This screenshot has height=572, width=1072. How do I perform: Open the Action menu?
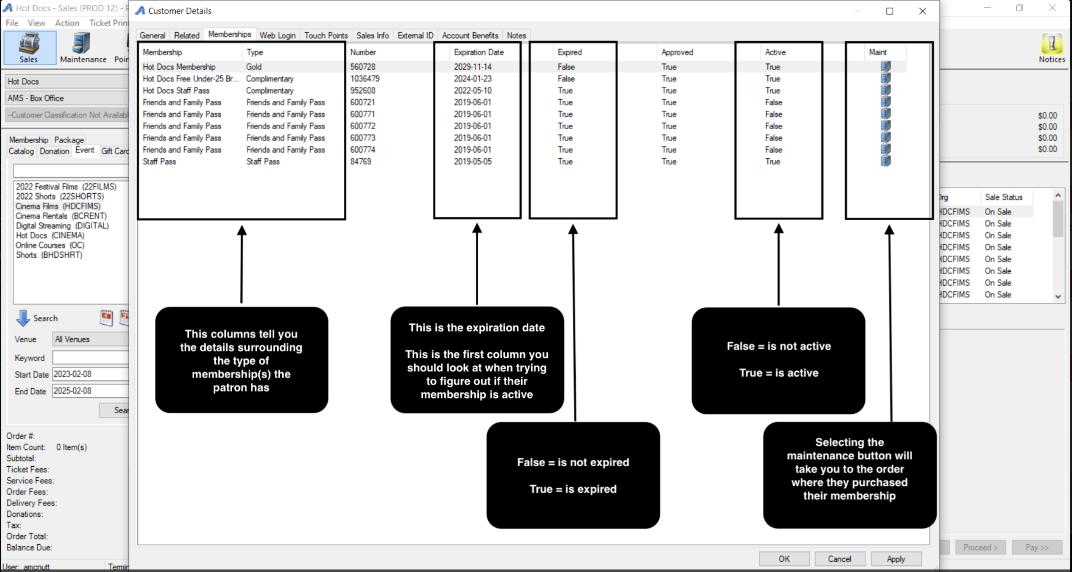[x=67, y=23]
